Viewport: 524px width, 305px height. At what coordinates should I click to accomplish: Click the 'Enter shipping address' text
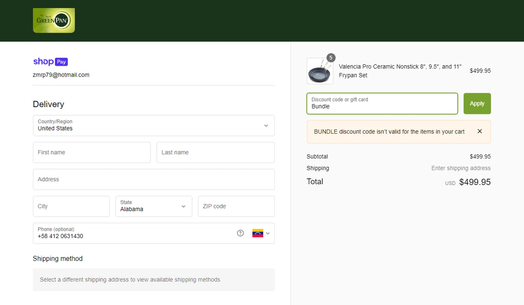pos(461,168)
